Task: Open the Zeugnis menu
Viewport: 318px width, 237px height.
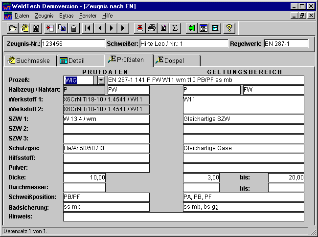Action: 44,16
